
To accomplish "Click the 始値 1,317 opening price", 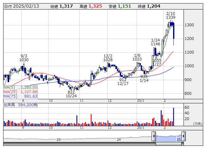I will pos(61,6).
